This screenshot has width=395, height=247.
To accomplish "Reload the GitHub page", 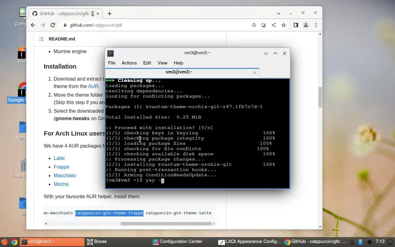I will [53, 25].
